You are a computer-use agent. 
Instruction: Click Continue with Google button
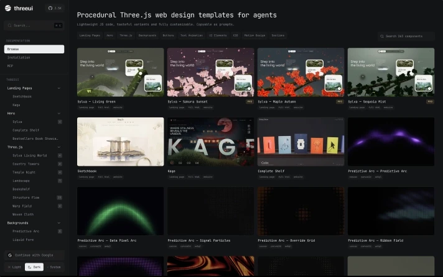[34, 255]
